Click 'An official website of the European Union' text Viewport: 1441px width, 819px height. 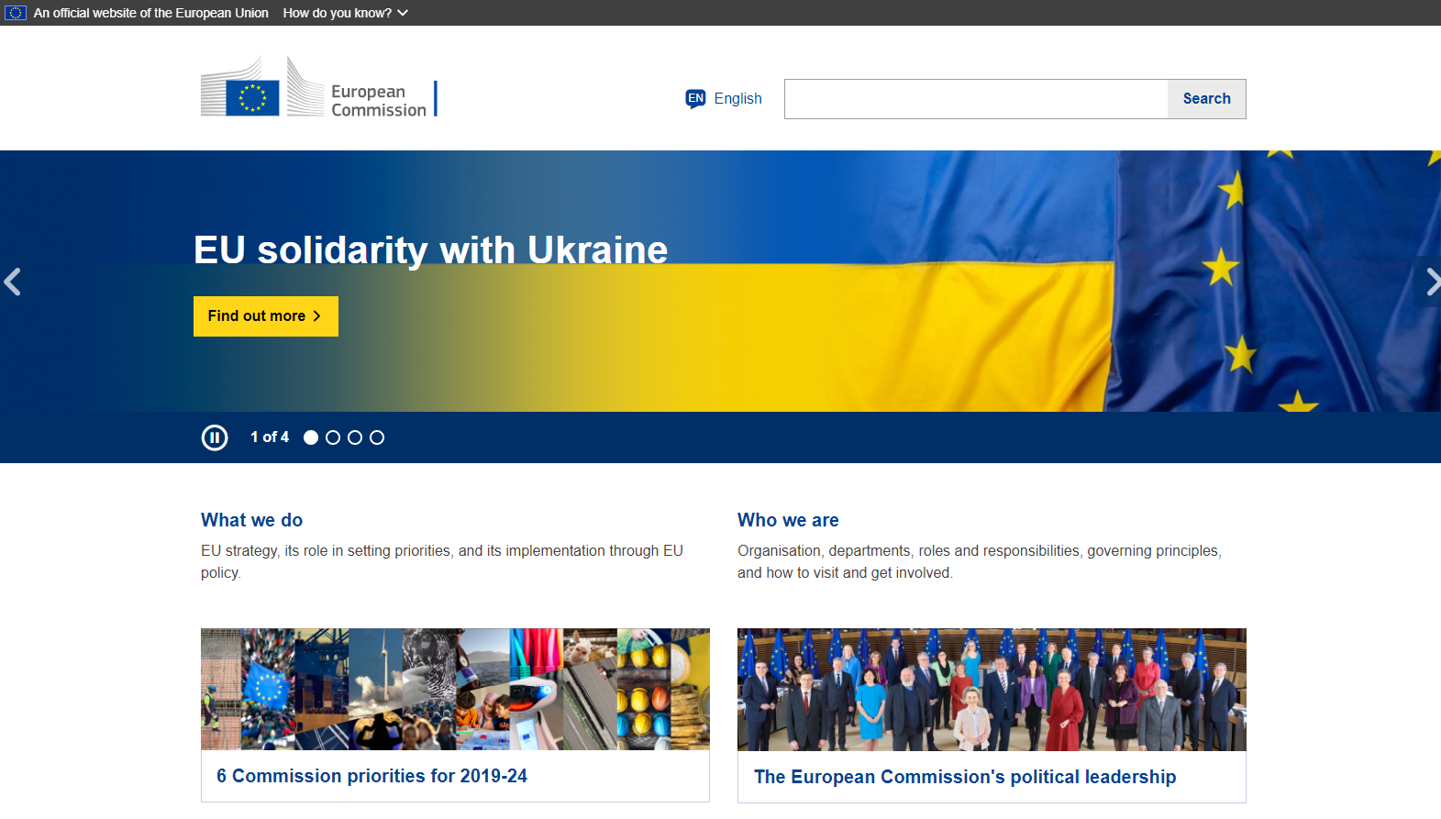(151, 13)
